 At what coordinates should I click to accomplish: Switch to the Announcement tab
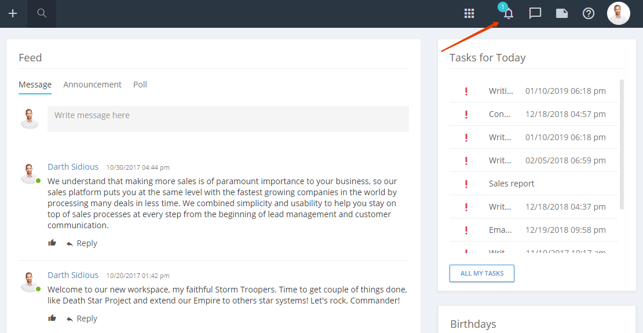(92, 85)
